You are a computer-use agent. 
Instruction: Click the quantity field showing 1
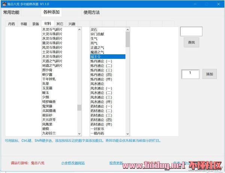coord(190,74)
